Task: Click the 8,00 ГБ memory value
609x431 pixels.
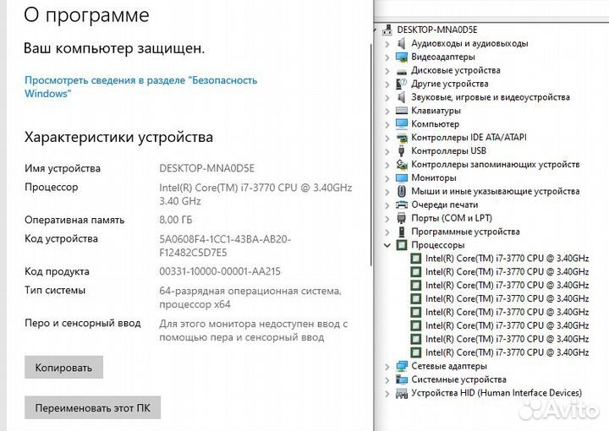Action: pos(176,220)
